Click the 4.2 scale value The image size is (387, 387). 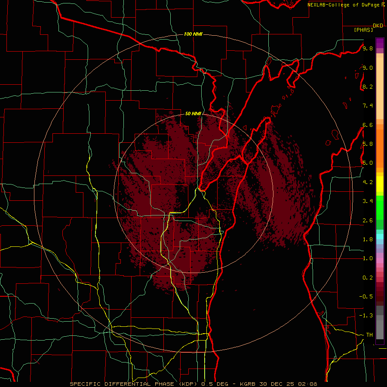click(368, 182)
